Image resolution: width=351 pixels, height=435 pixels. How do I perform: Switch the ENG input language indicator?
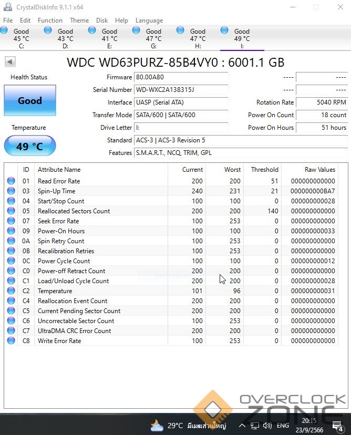coord(283,426)
